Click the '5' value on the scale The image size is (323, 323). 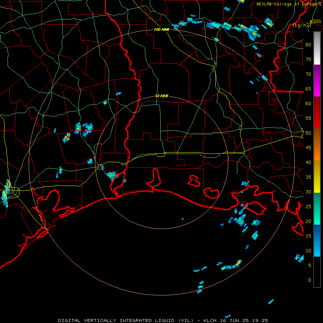[x=310, y=266]
